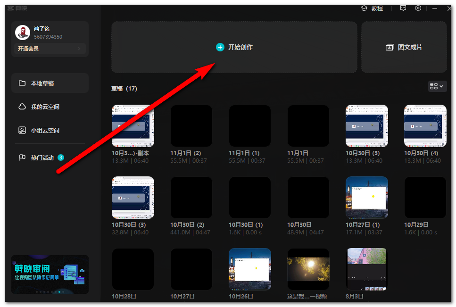Screen dimensions: 456x307
Task: Open the 8月3日 draft thumbnail
Action: [x=367, y=269]
